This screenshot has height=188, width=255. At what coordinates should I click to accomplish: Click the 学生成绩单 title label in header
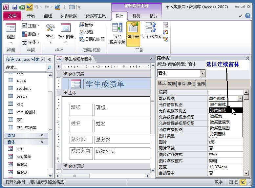pyautogui.click(x=117, y=84)
